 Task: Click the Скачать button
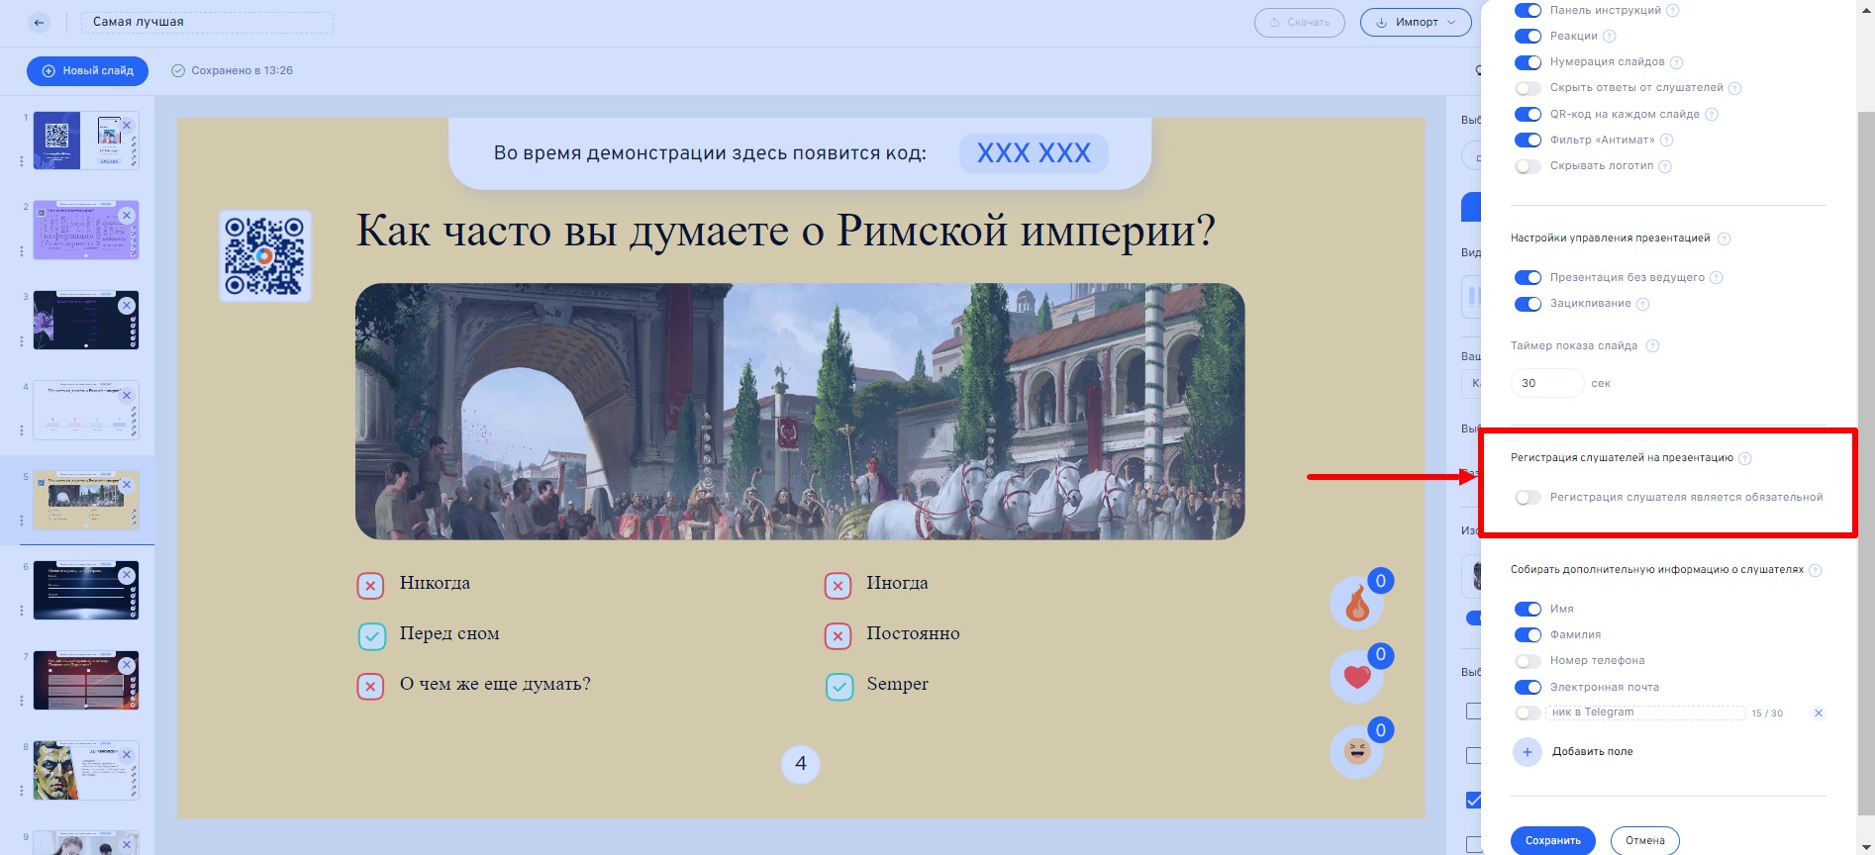pos(1300,23)
